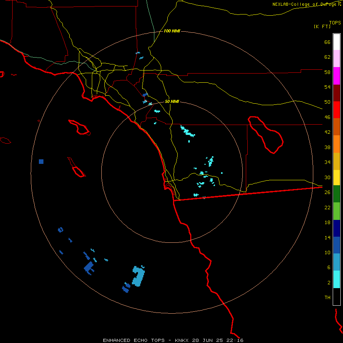The image size is (343, 343).
Task: Click the yellow 34 legend swatch
Action: pyautogui.click(x=337, y=178)
